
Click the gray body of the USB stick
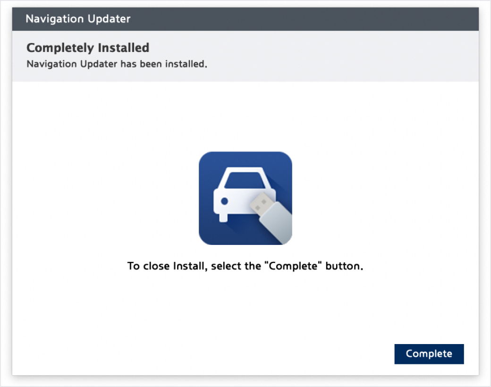point(279,221)
